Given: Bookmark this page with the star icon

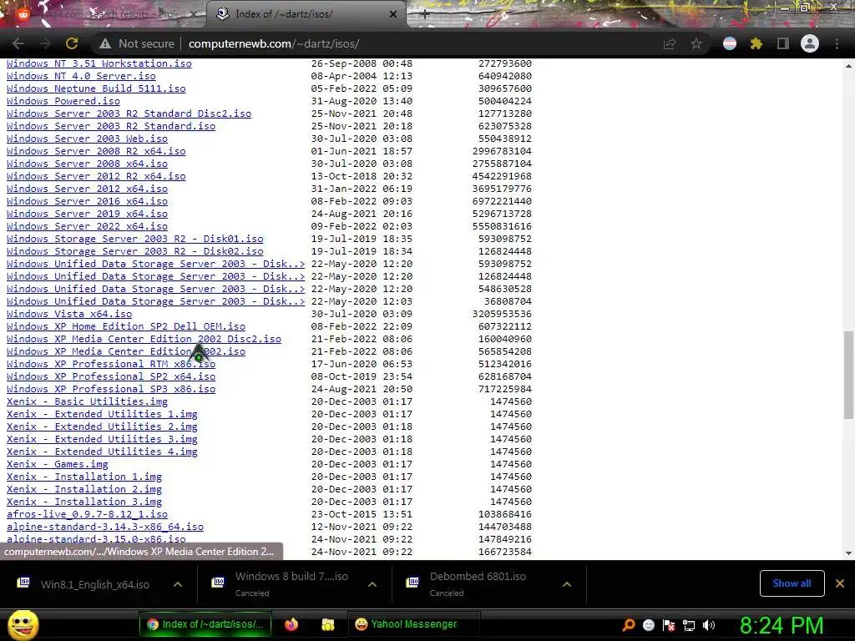Looking at the screenshot, I should pyautogui.click(x=696, y=44).
